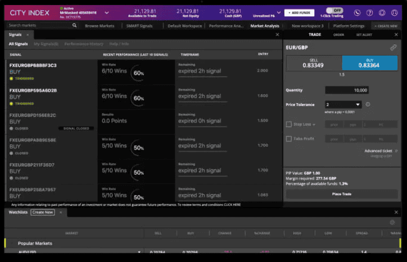The image size is (407, 262).
Task: Click the BUY 0.83364 price button
Action: [x=370, y=63]
